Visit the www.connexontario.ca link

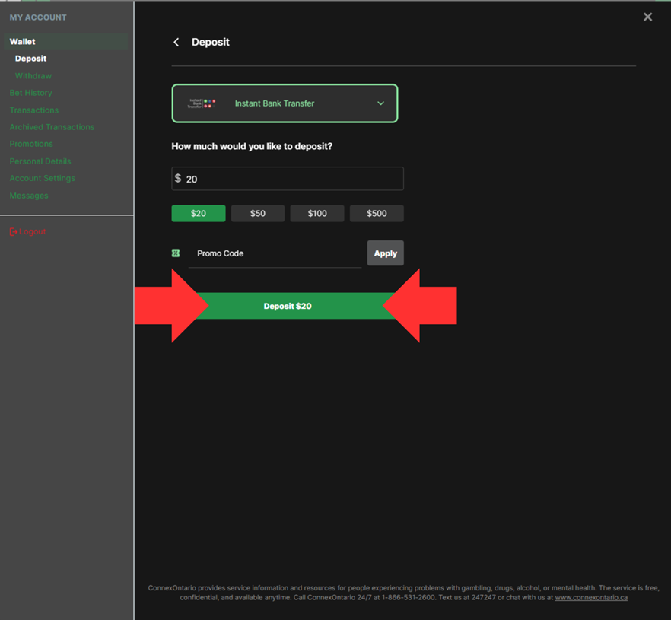click(x=591, y=598)
